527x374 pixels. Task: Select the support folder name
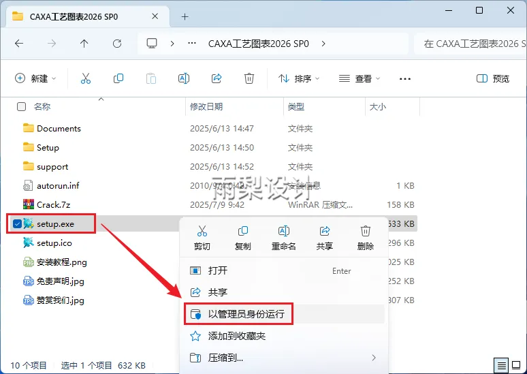click(x=52, y=166)
